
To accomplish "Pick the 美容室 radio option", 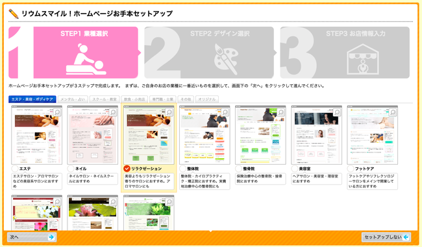I will [x=295, y=169].
